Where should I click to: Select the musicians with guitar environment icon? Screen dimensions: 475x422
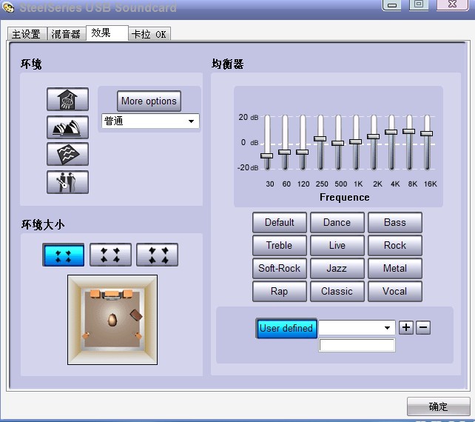coord(67,181)
